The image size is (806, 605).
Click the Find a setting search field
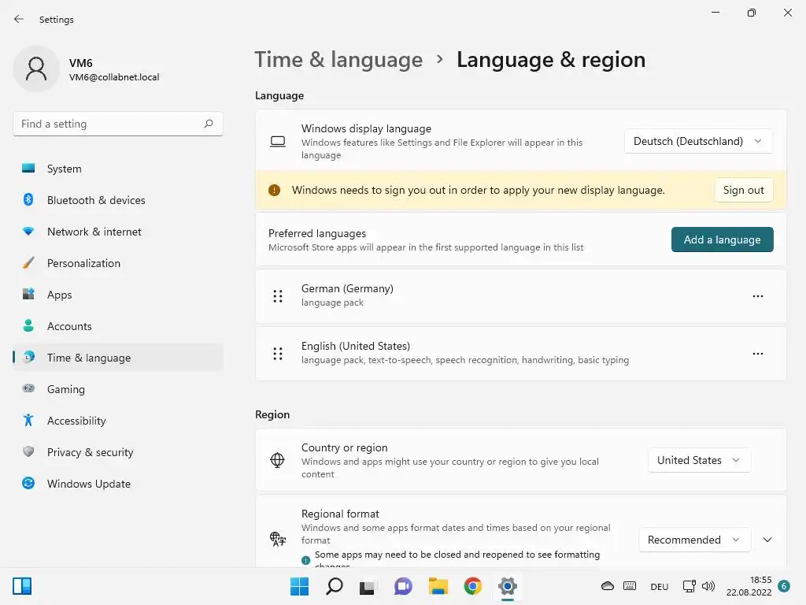click(x=118, y=124)
